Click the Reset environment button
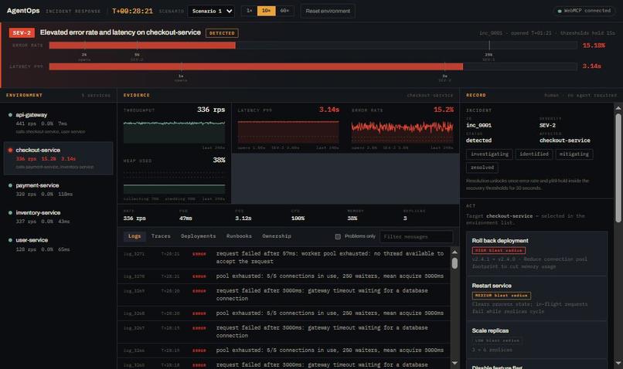Screen dimensions: 623x369 coord(328,11)
